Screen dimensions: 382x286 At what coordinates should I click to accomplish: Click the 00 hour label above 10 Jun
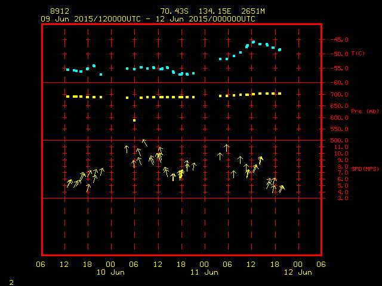pos(110,265)
